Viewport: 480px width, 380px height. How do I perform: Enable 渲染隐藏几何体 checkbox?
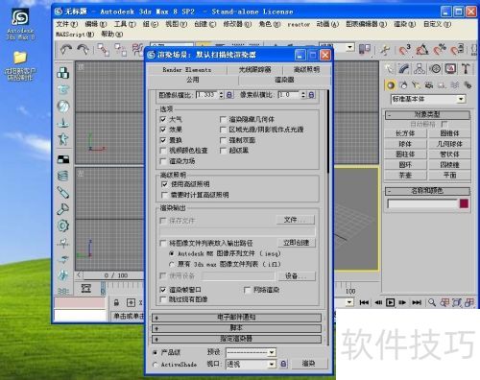click(223, 119)
